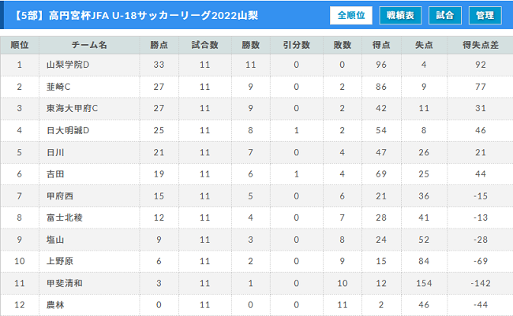Select the 管理 button

pos(485,15)
